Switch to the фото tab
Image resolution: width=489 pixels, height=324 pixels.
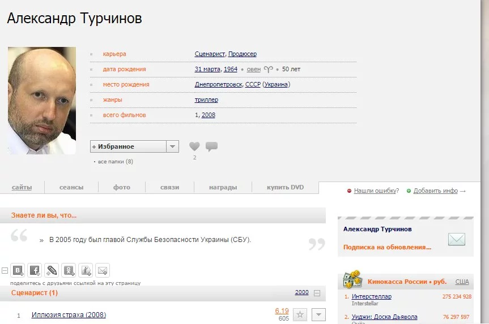click(x=122, y=187)
